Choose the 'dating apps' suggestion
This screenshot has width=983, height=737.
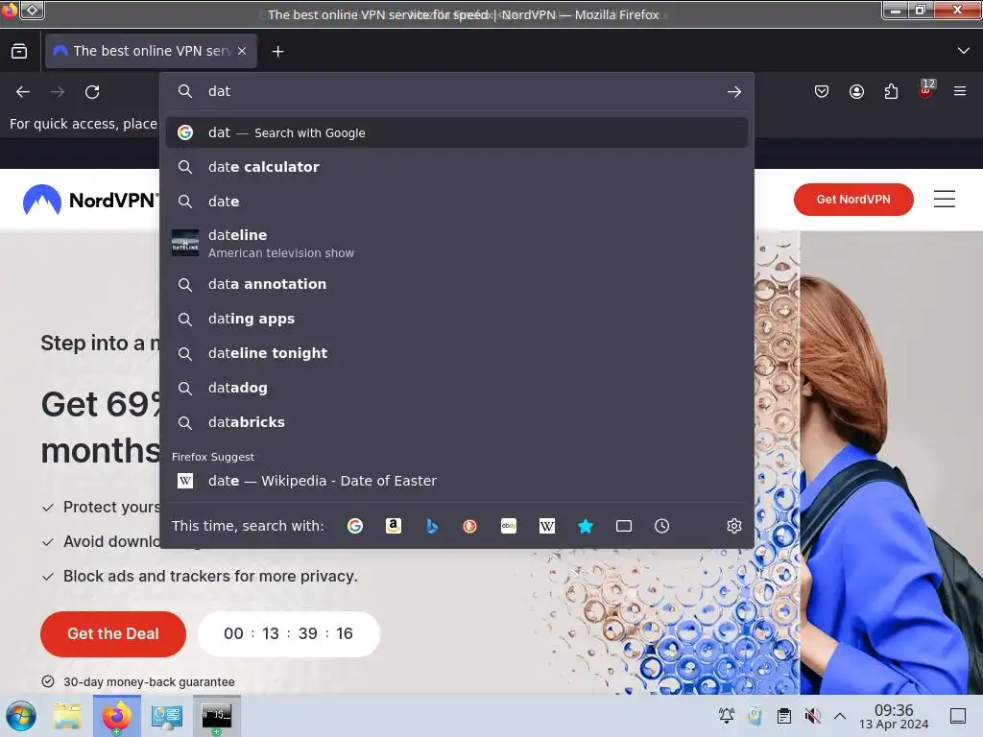click(456, 319)
